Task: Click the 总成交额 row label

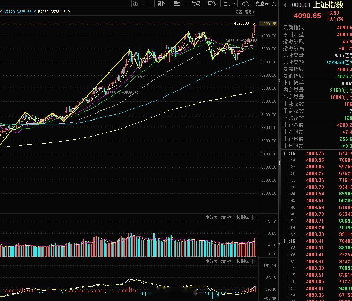Action: 293,62
